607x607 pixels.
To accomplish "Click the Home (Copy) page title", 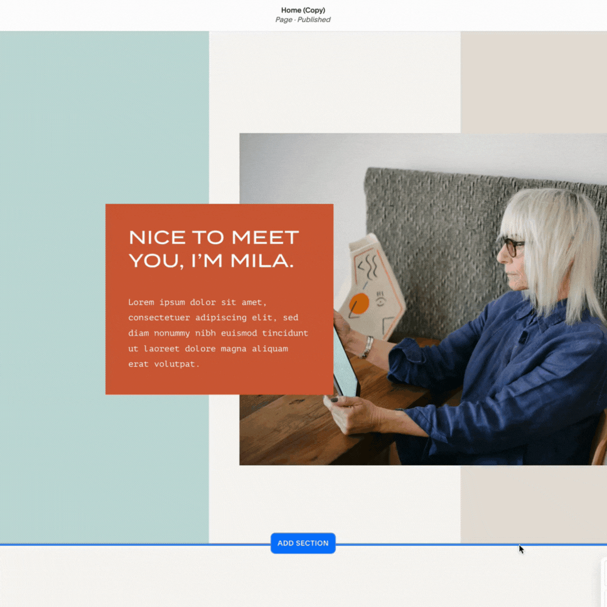I will (303, 10).
